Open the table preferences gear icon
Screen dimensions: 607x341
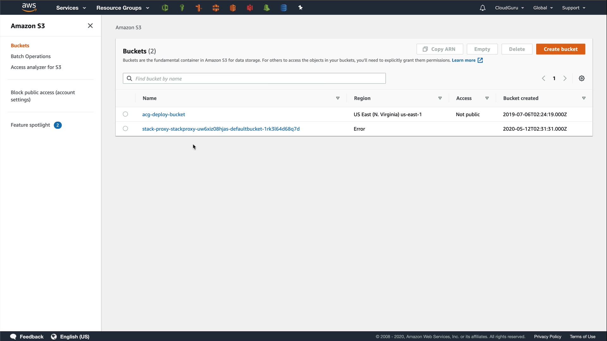581,78
